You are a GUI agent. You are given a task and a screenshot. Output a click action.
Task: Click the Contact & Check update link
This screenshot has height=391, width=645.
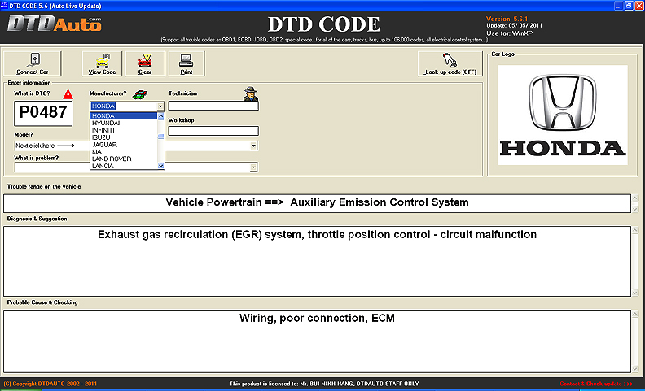tap(596, 384)
